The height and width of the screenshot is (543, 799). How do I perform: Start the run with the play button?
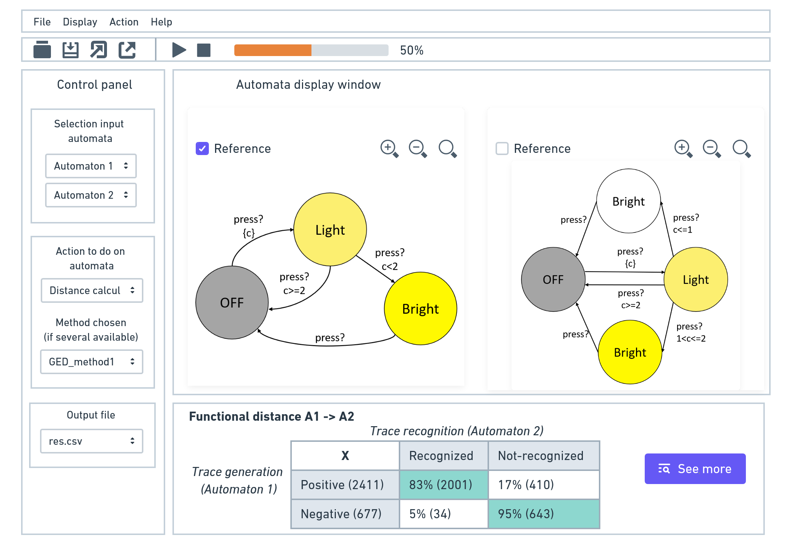point(179,50)
